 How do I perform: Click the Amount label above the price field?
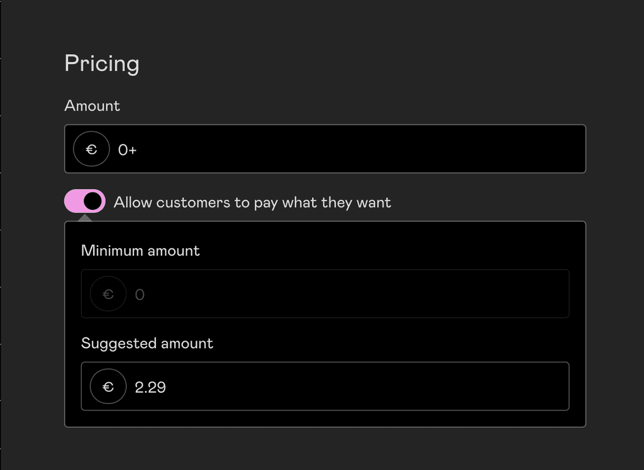coord(92,106)
